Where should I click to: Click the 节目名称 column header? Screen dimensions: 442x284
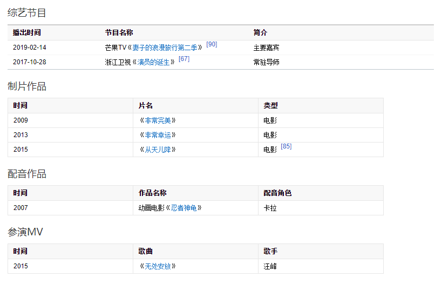[119, 32]
